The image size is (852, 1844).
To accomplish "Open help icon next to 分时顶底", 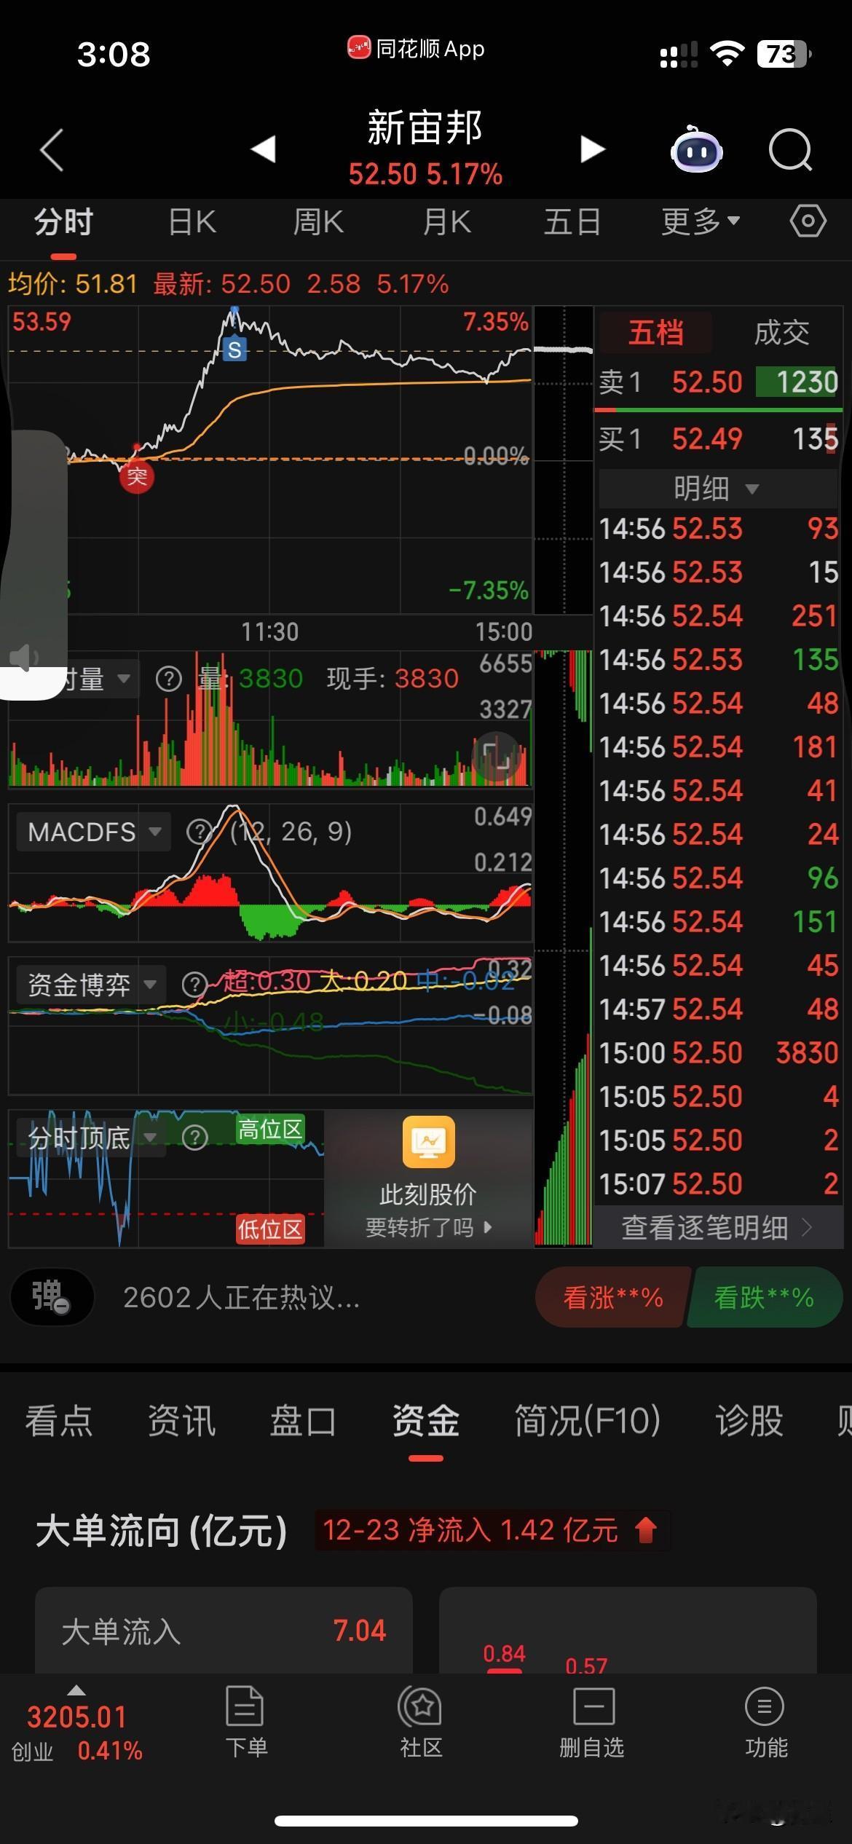I will click(194, 1137).
